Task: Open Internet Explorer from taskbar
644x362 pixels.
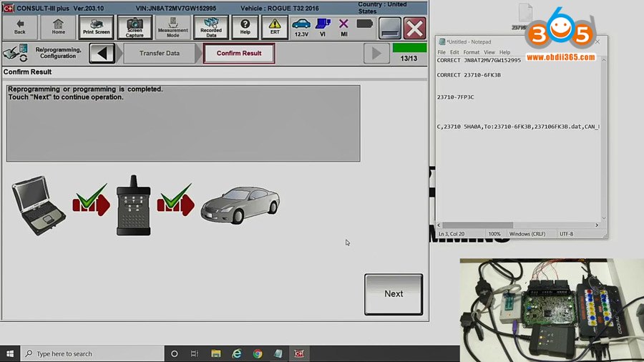Action: [x=237, y=353]
